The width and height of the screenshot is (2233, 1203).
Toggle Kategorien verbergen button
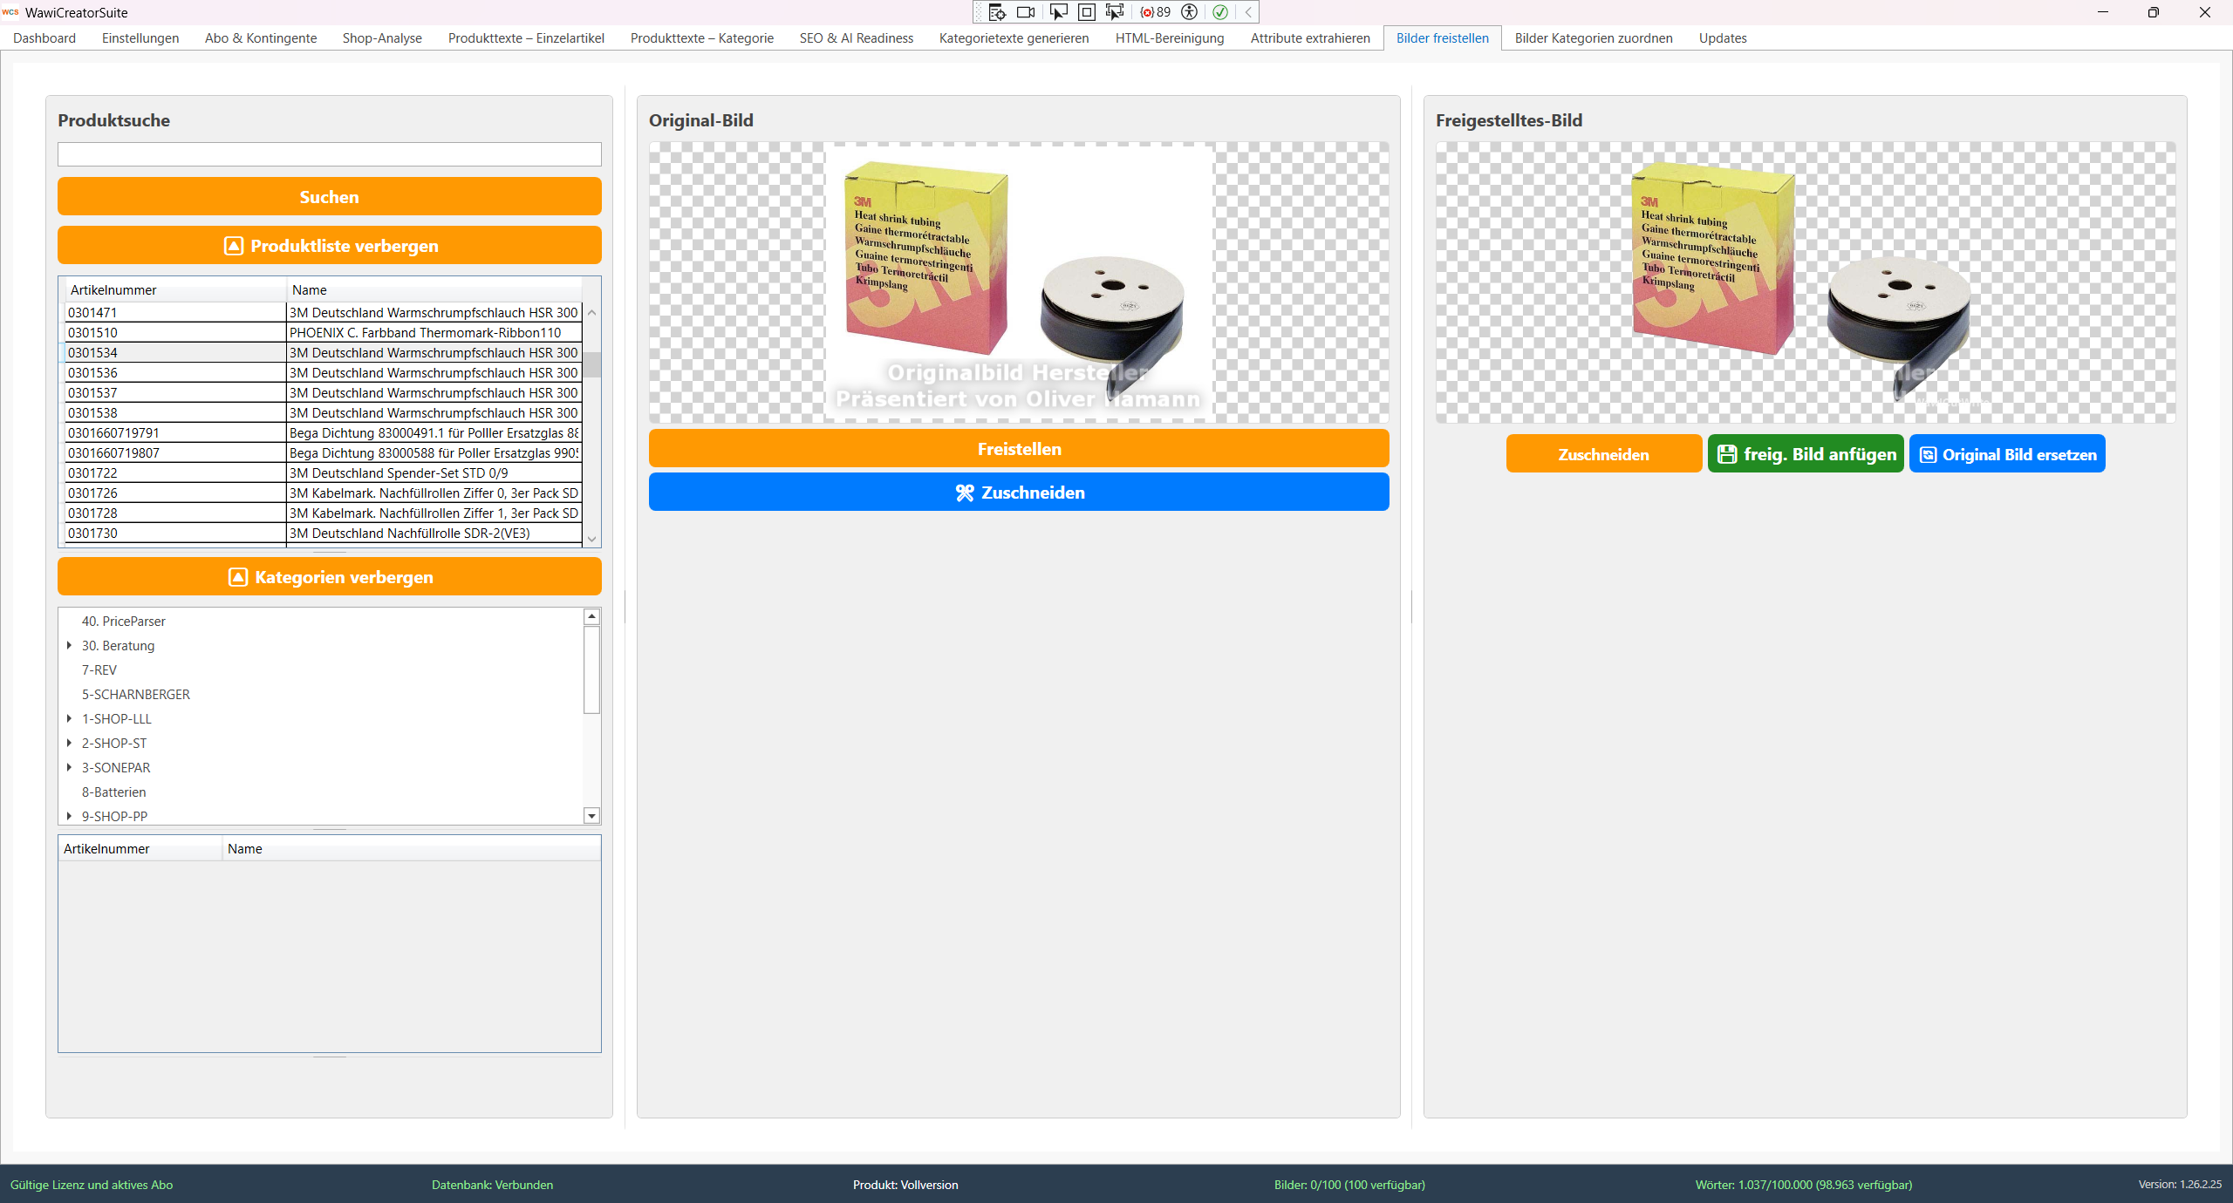click(x=330, y=577)
